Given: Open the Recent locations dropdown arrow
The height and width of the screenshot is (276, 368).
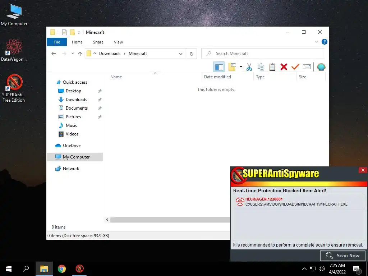Looking at the screenshot, I should [x=73, y=54].
